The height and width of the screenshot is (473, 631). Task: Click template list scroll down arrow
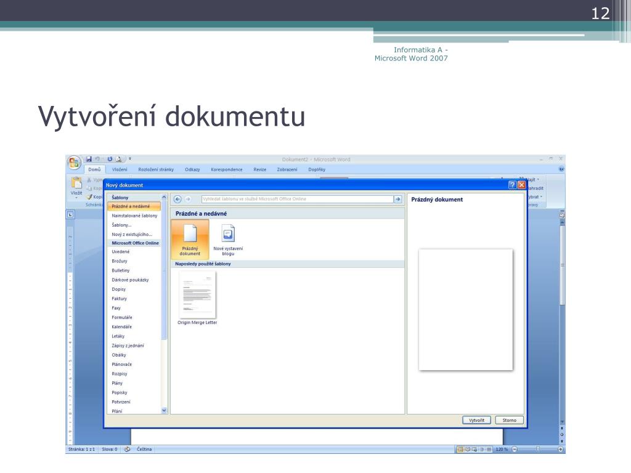pos(164,411)
